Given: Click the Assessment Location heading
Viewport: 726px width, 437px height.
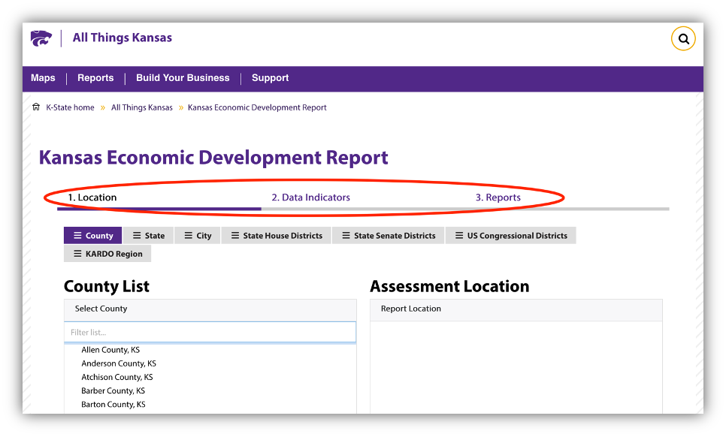Looking at the screenshot, I should 449,286.
